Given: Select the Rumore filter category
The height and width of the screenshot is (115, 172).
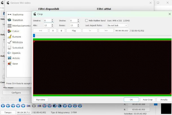Looking at the screenshot, I should pos(14,37).
